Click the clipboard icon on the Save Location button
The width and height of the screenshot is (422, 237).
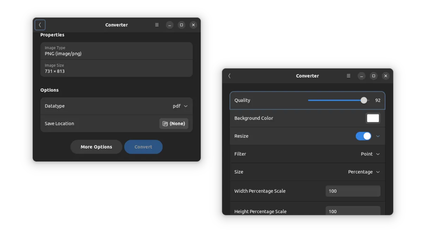click(x=165, y=123)
